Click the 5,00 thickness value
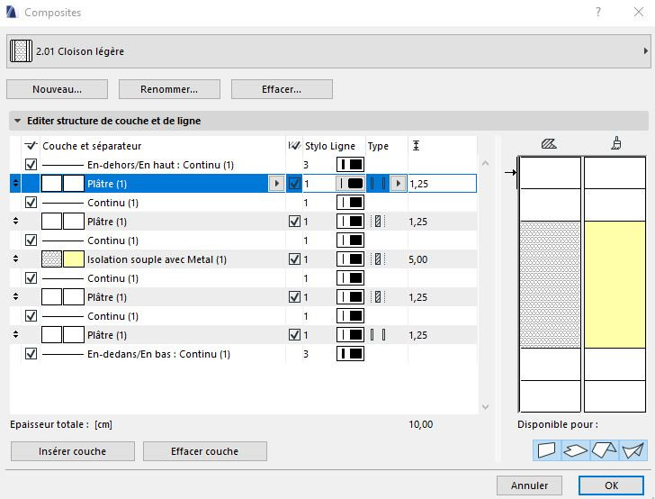 418,259
